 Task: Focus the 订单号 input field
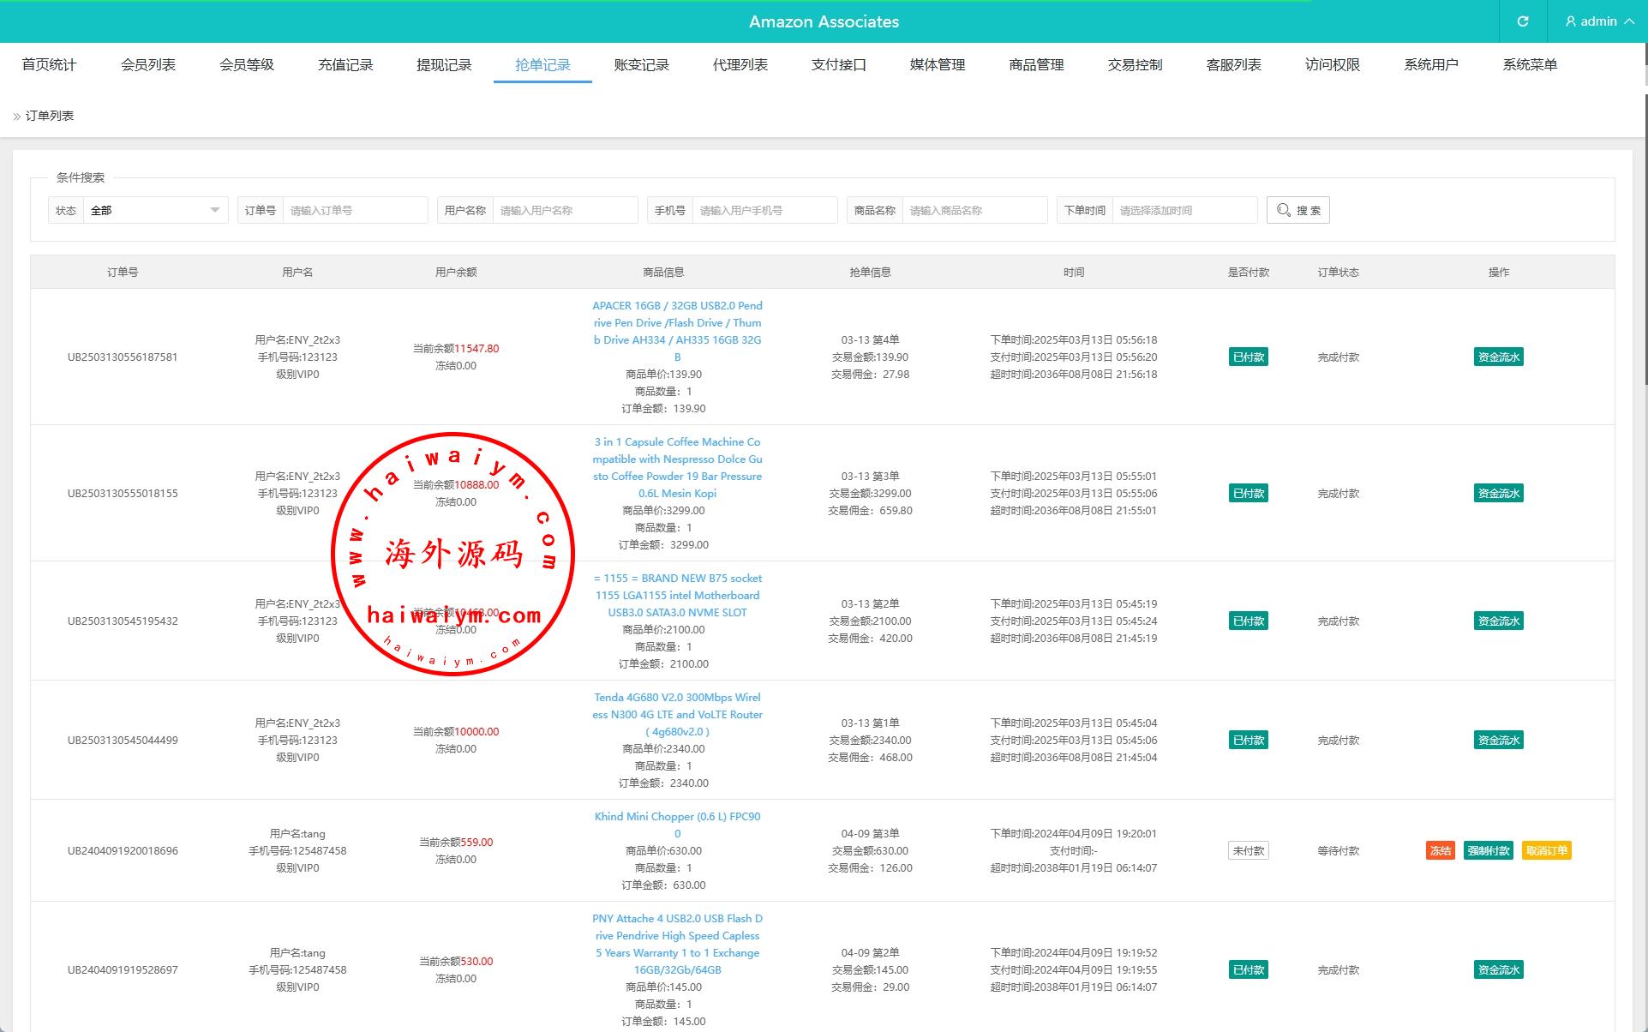(355, 210)
